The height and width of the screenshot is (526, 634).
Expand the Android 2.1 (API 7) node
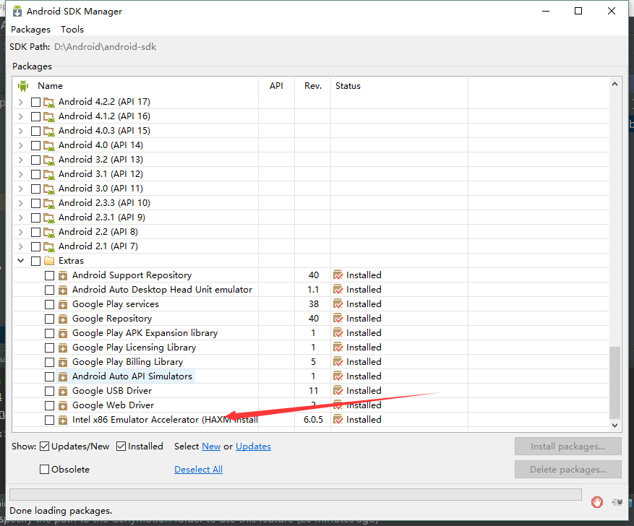21,247
